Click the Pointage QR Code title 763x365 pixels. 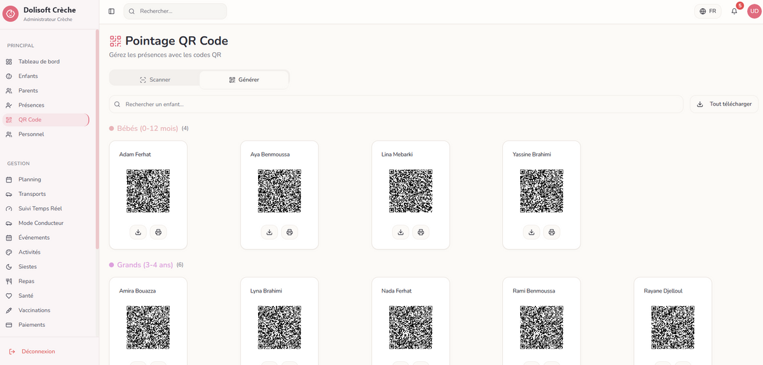tap(177, 41)
